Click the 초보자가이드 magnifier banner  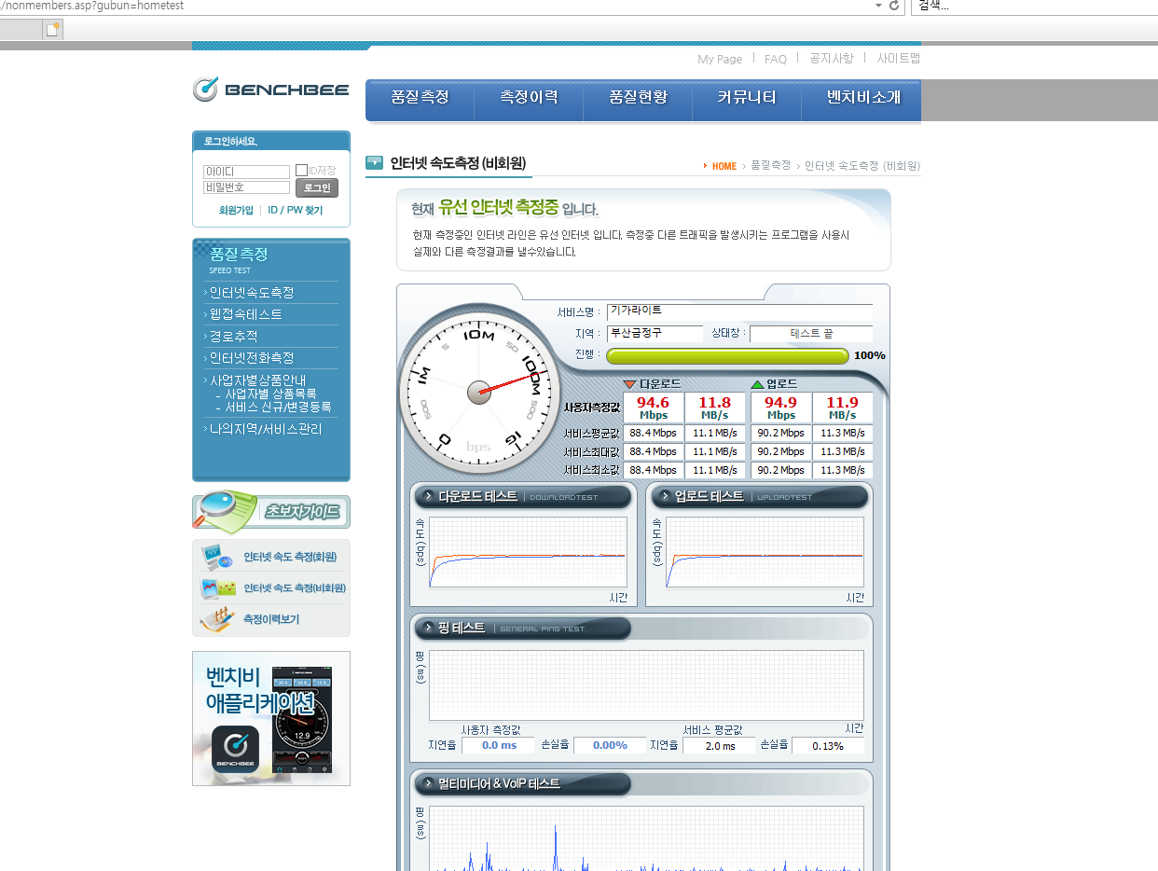coord(270,511)
